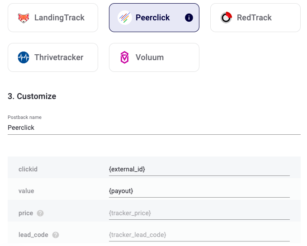Click the Peerclick striped logo icon

click(x=125, y=18)
